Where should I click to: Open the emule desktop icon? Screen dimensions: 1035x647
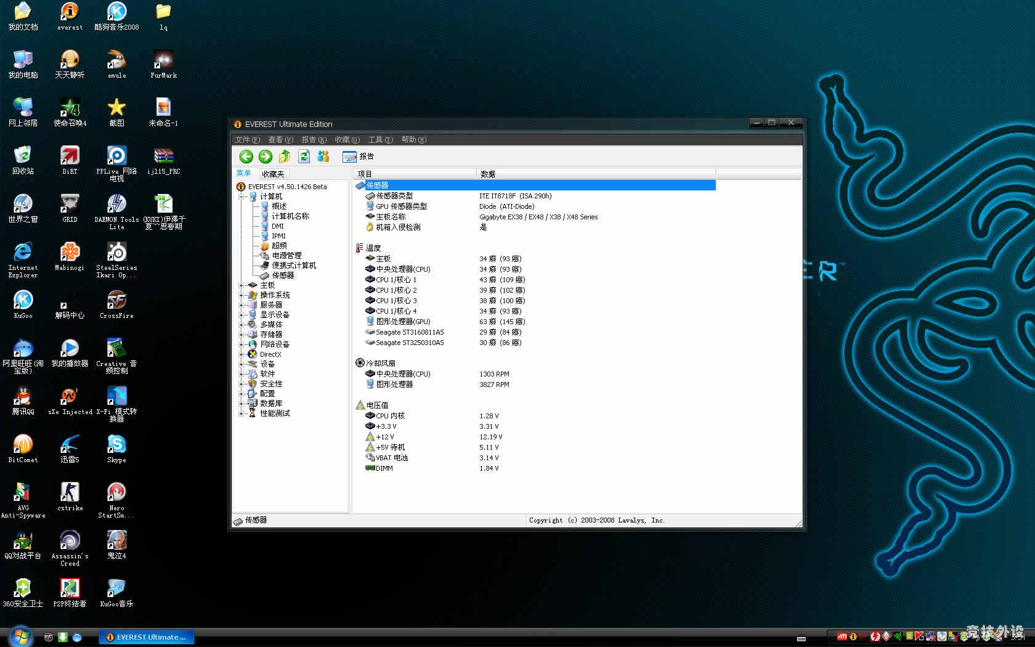116,65
